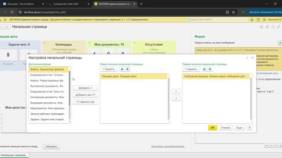282x158 pixels.
Task: Click Chrome open-in-app icon in address bar
Action: (227, 12)
